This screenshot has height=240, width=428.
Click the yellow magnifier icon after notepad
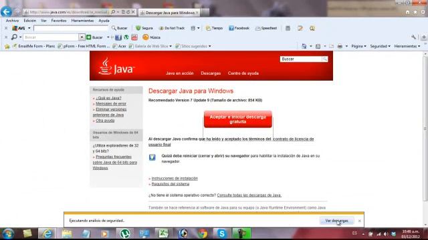coord(312,28)
